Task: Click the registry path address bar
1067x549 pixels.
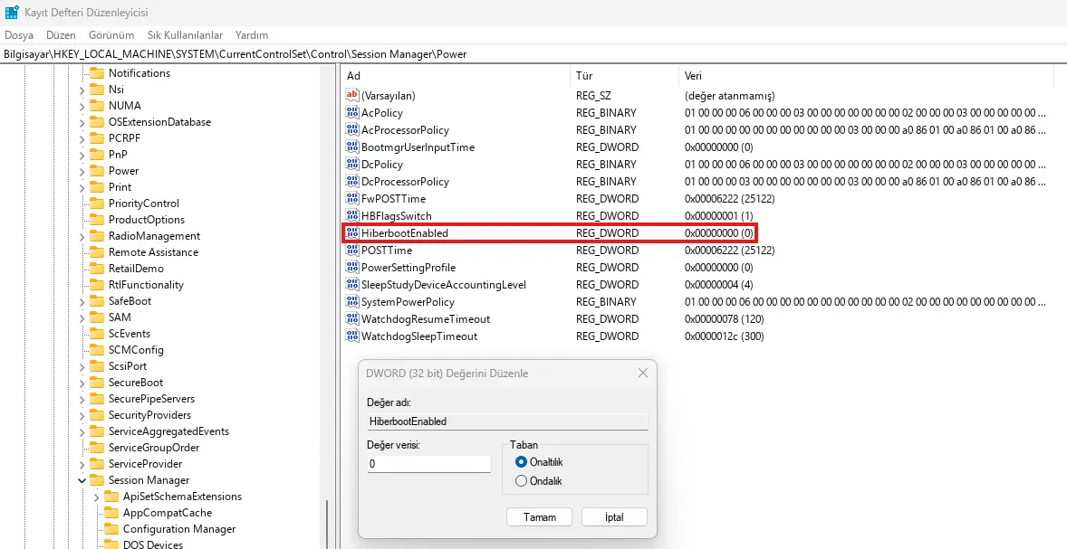Action: (533, 54)
